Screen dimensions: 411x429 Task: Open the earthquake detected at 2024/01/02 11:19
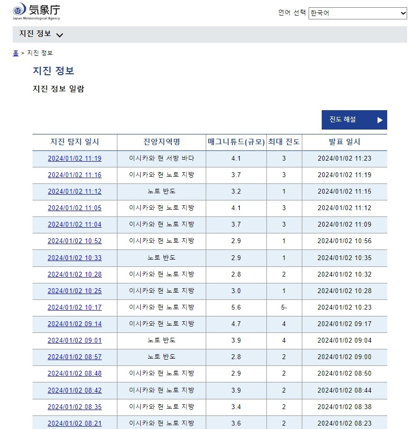coord(74,158)
